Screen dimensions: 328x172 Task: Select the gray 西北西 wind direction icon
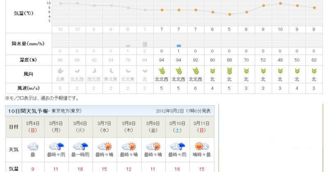94,71
